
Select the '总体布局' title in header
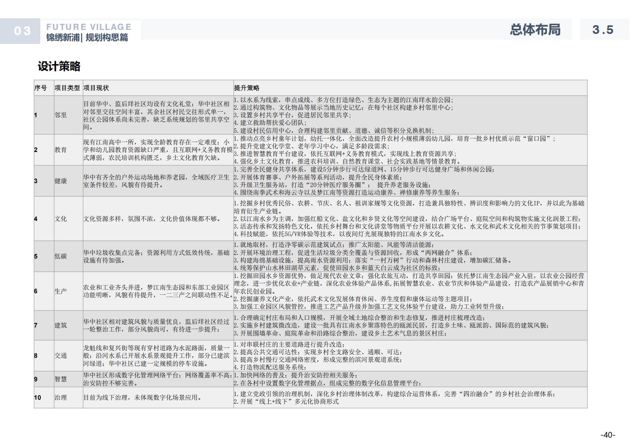(x=535, y=30)
